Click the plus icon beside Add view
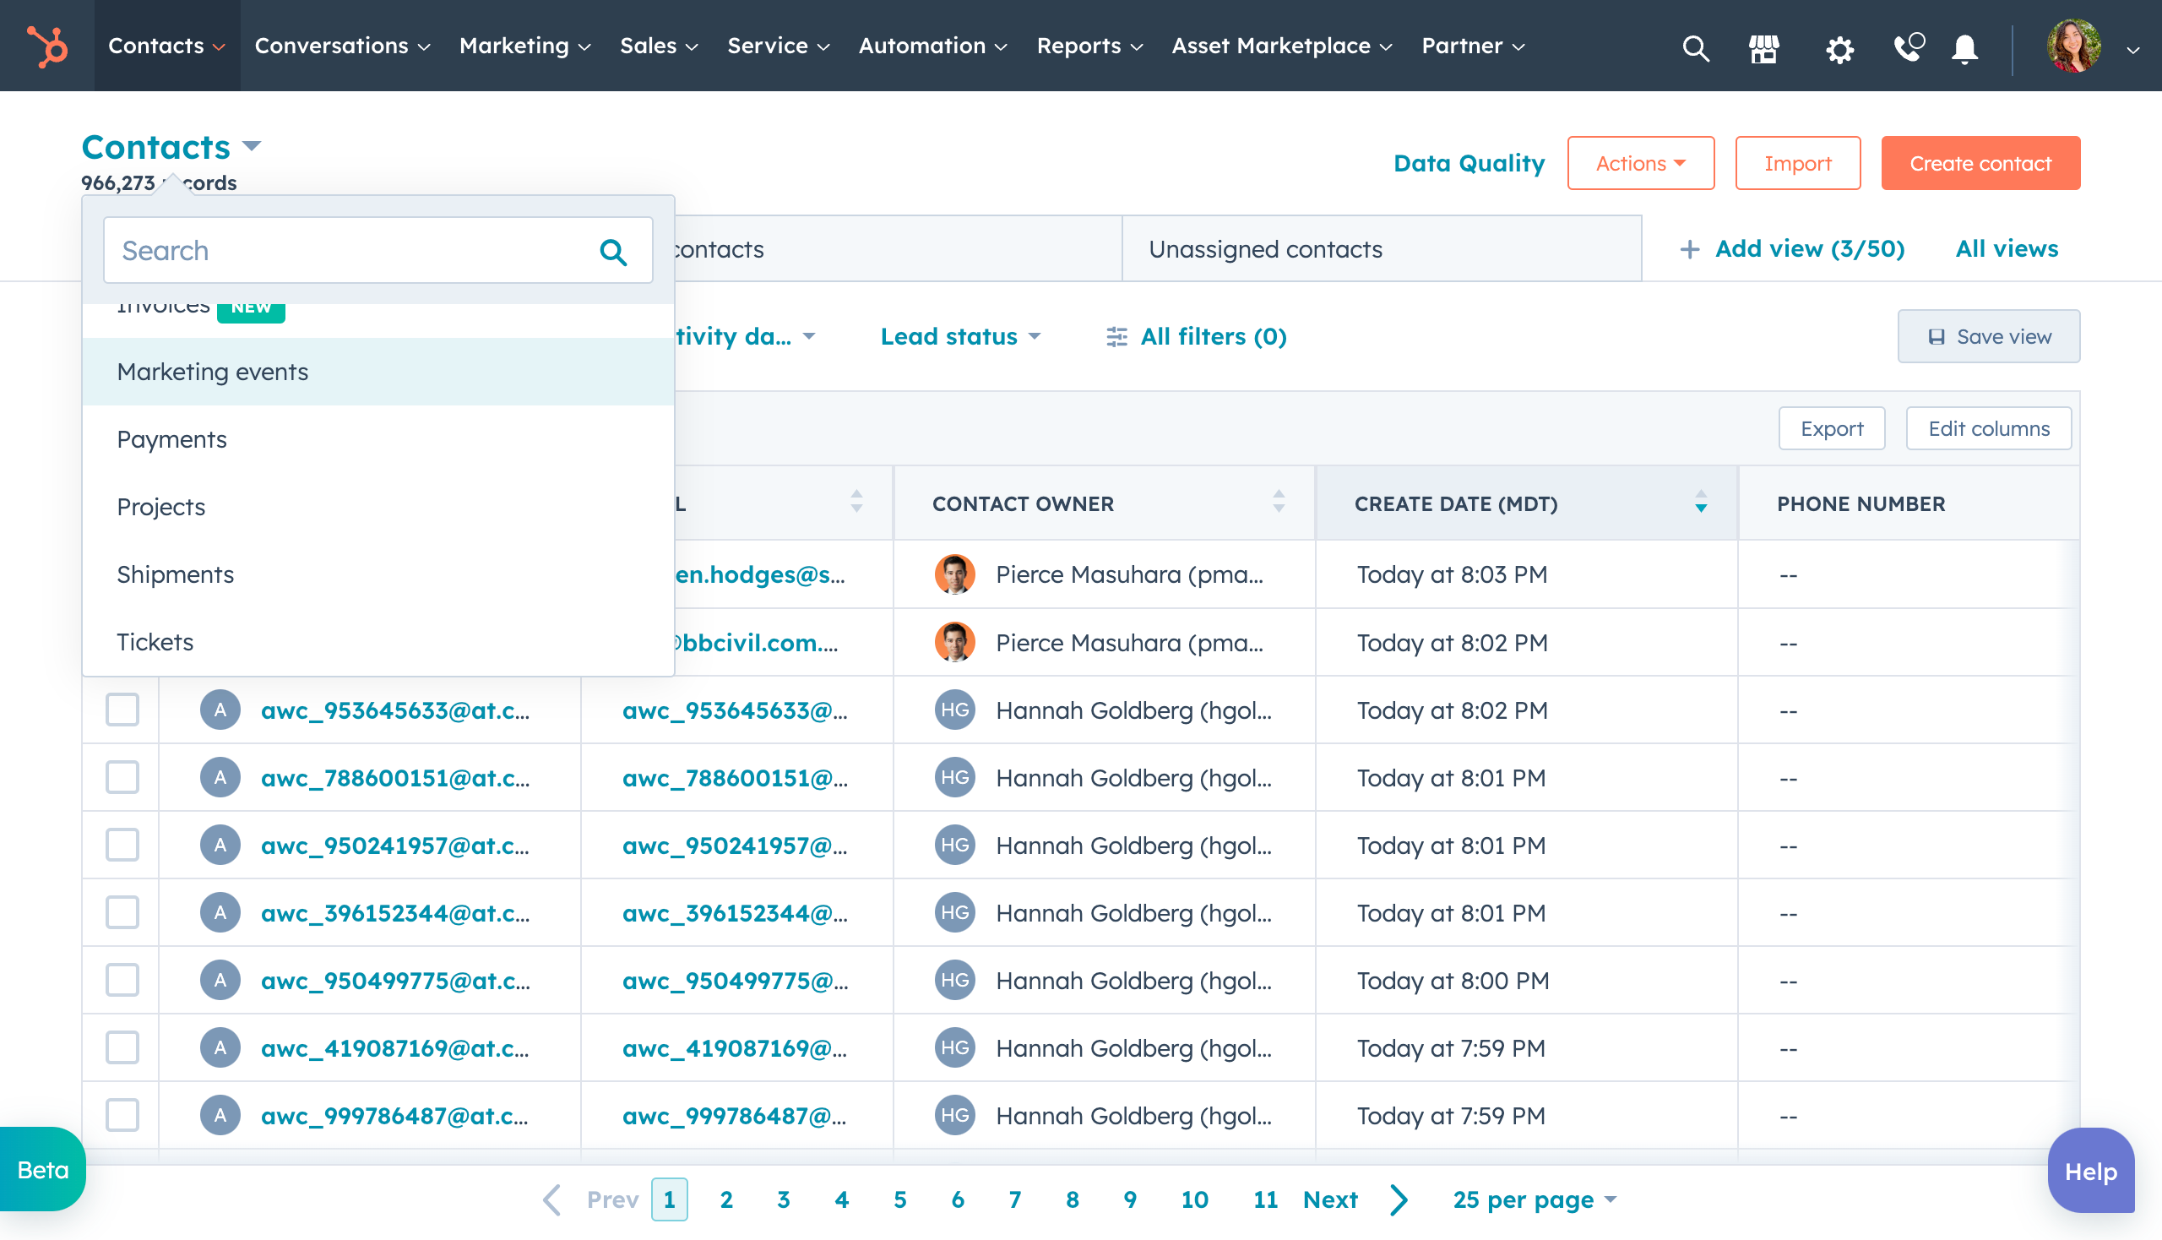The width and height of the screenshot is (2162, 1240). 1688,249
